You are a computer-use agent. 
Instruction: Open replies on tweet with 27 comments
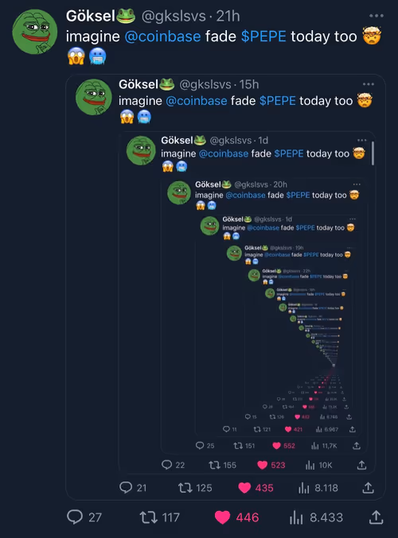[x=75, y=517]
